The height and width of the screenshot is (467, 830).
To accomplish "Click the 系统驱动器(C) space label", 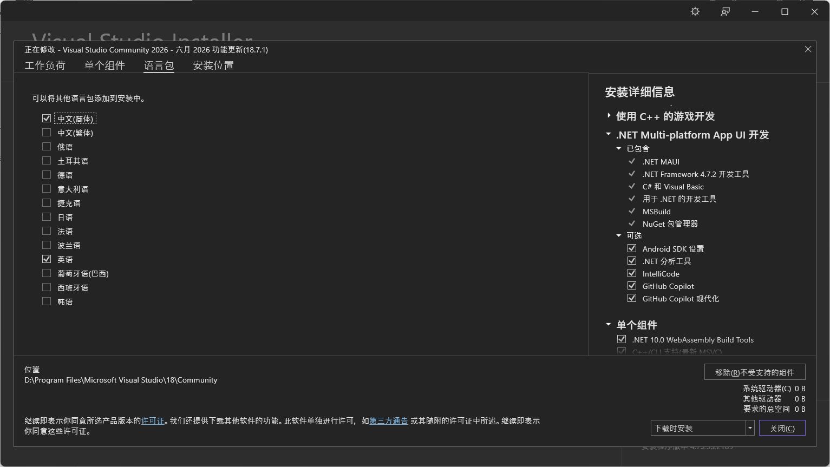I will 767,389.
